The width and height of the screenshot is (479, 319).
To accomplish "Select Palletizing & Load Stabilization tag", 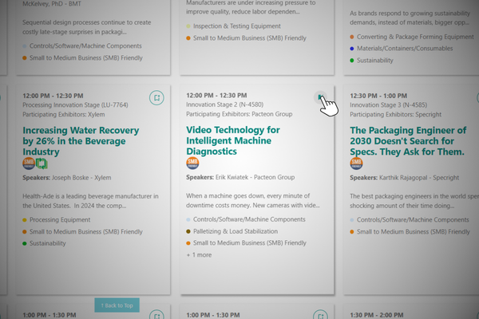I will [232, 231].
